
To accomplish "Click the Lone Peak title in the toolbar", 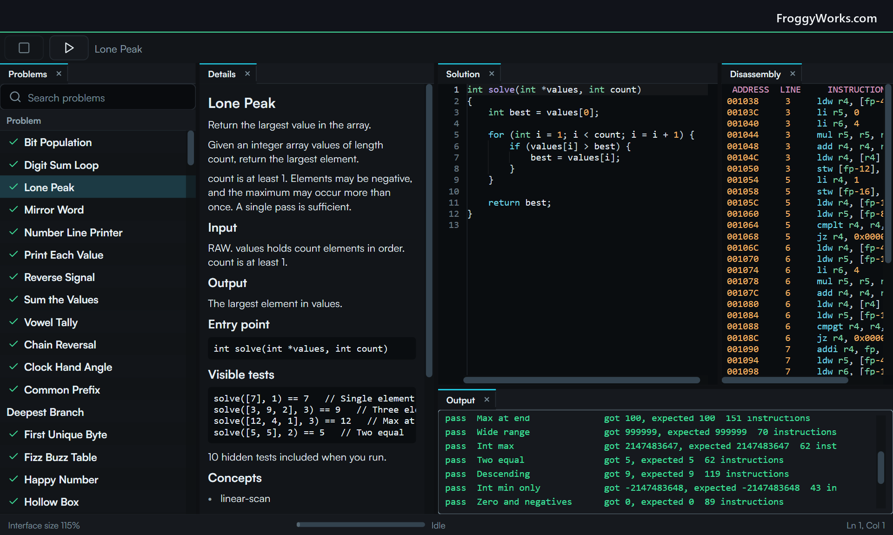I will pos(118,49).
